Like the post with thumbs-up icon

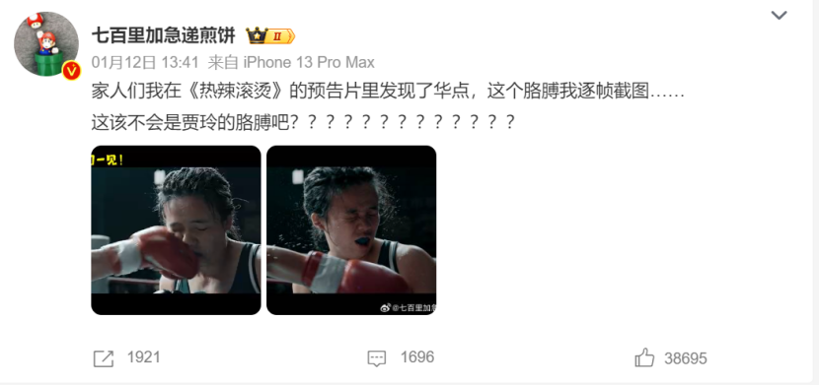tap(644, 357)
